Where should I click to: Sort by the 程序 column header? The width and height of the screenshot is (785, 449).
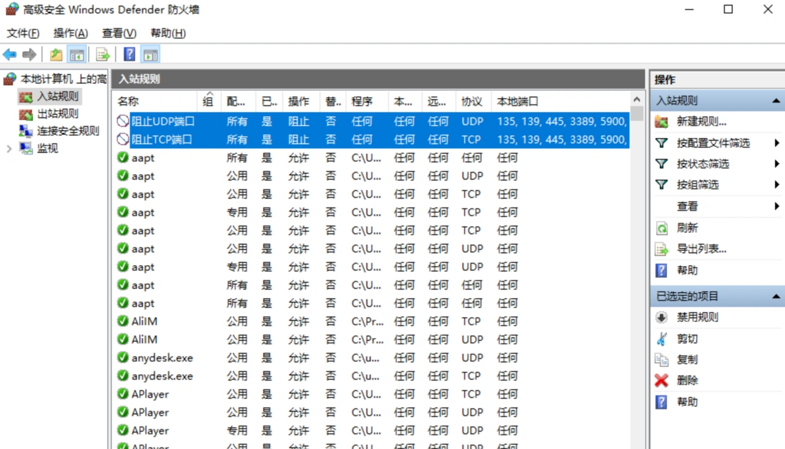point(367,102)
